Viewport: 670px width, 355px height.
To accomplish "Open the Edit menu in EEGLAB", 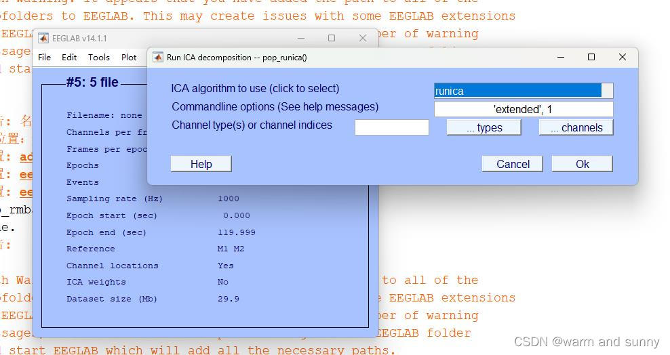I will coord(69,57).
